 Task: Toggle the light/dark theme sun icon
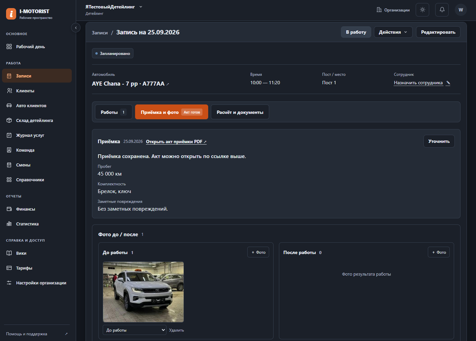[422, 10]
